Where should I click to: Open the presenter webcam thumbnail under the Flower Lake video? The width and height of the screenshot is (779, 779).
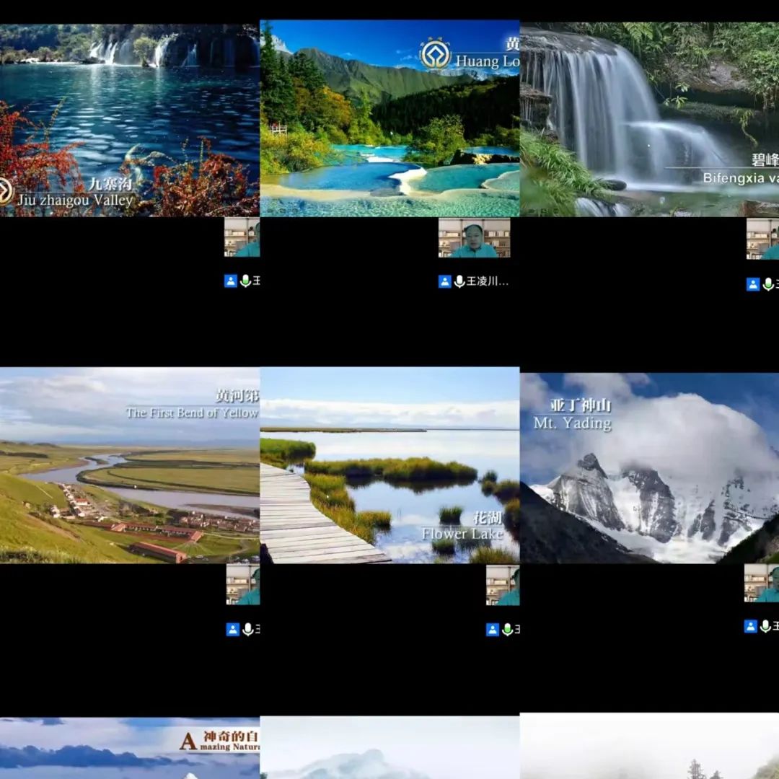pos(503,584)
